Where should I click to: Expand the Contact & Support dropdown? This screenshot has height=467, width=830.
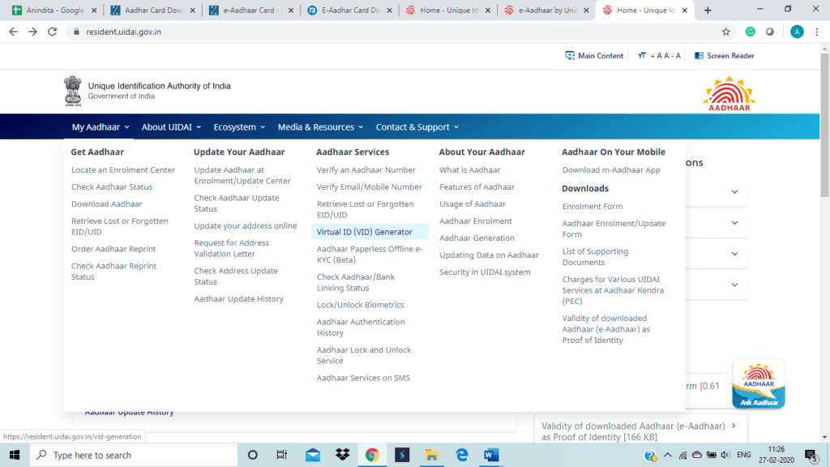click(417, 127)
